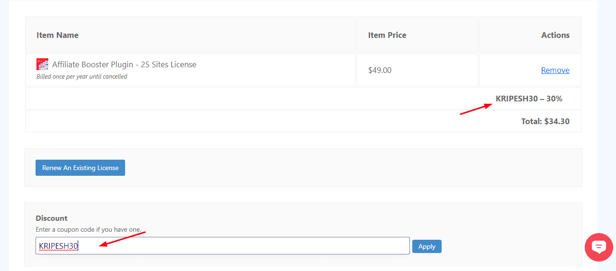Click the KRIPESH30 – 30% discount line
This screenshot has width=616, height=271.
(529, 99)
